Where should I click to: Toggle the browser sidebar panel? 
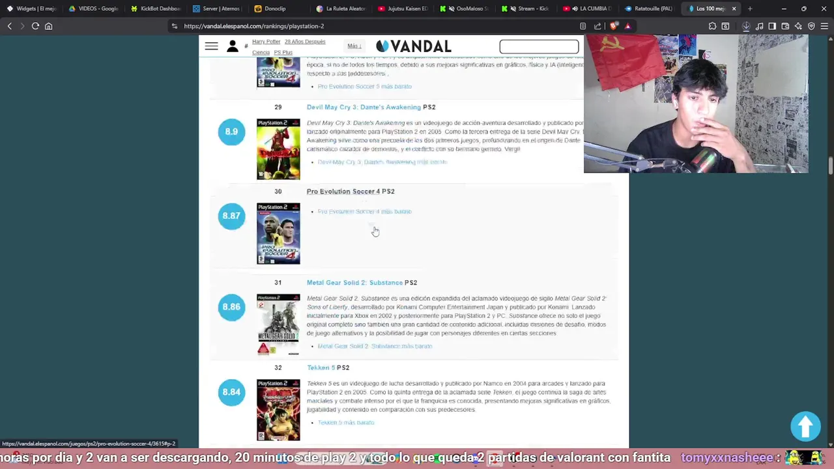click(772, 26)
